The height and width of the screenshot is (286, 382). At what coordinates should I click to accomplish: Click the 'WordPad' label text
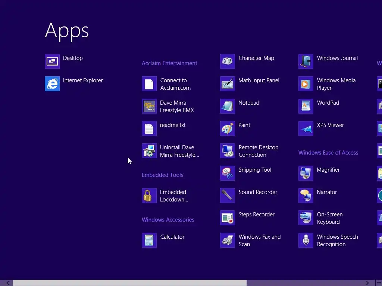point(328,103)
